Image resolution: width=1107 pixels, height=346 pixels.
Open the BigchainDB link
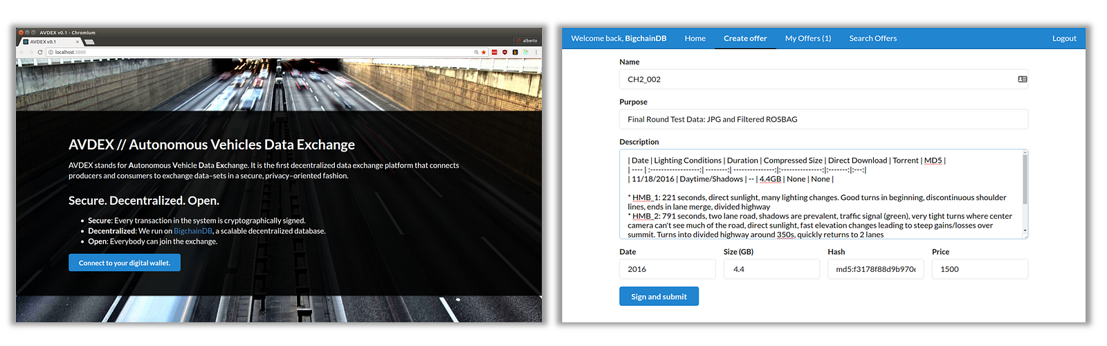(193, 231)
